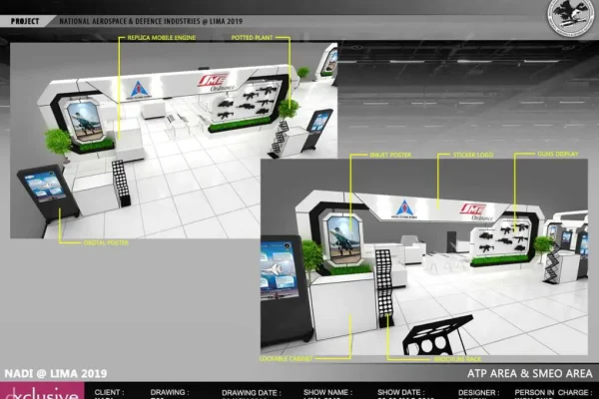Click the PROJECT header label
This screenshot has width=599, height=399.
click(26, 7)
